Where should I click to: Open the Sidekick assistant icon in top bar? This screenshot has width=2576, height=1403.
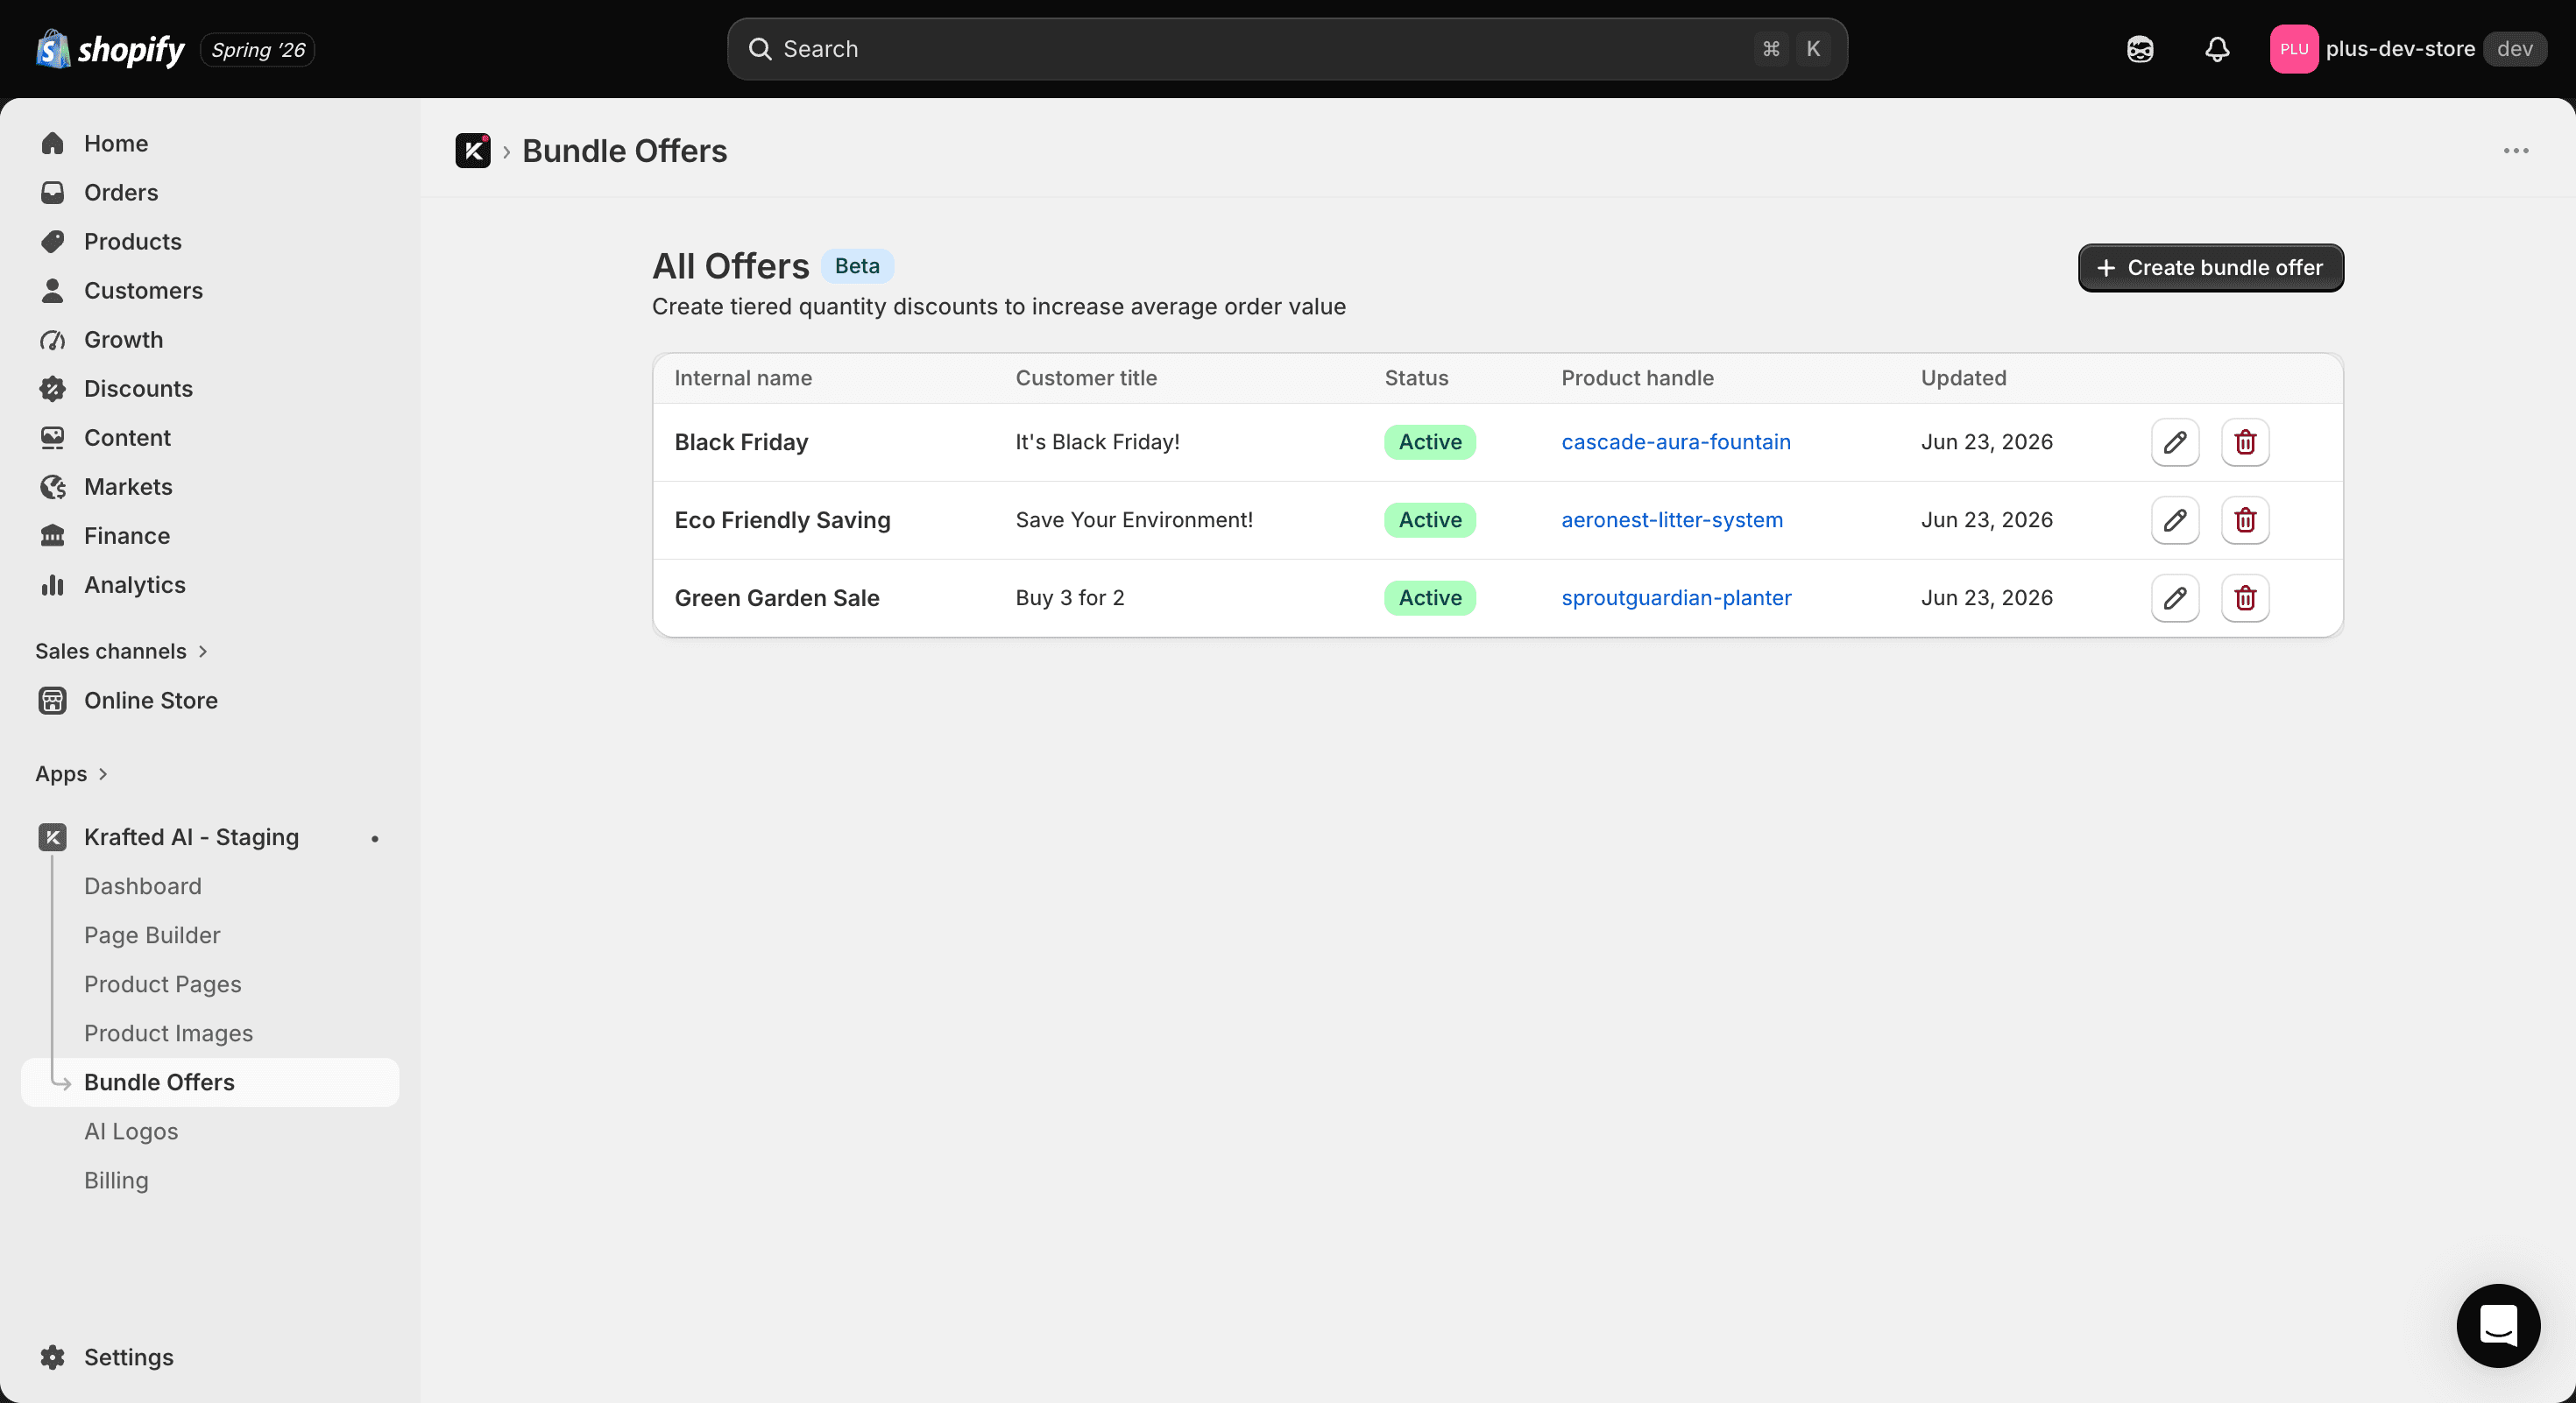(x=2140, y=49)
